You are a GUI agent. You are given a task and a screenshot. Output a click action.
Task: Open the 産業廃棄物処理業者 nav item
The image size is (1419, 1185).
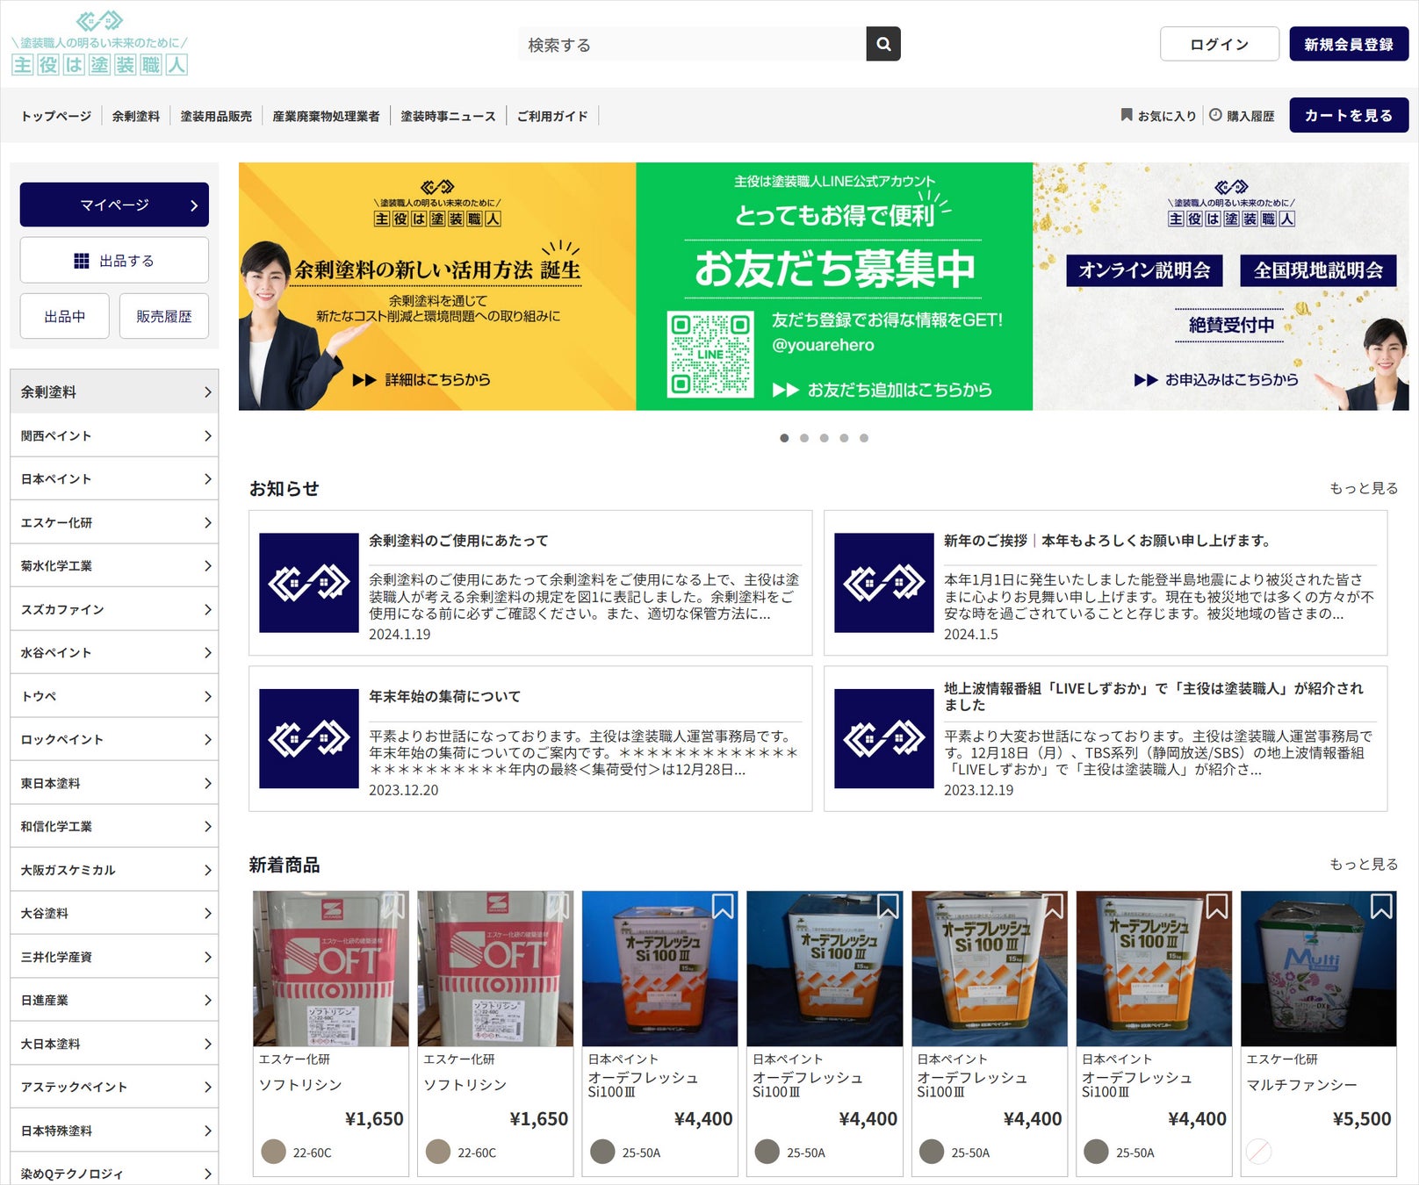click(x=326, y=116)
